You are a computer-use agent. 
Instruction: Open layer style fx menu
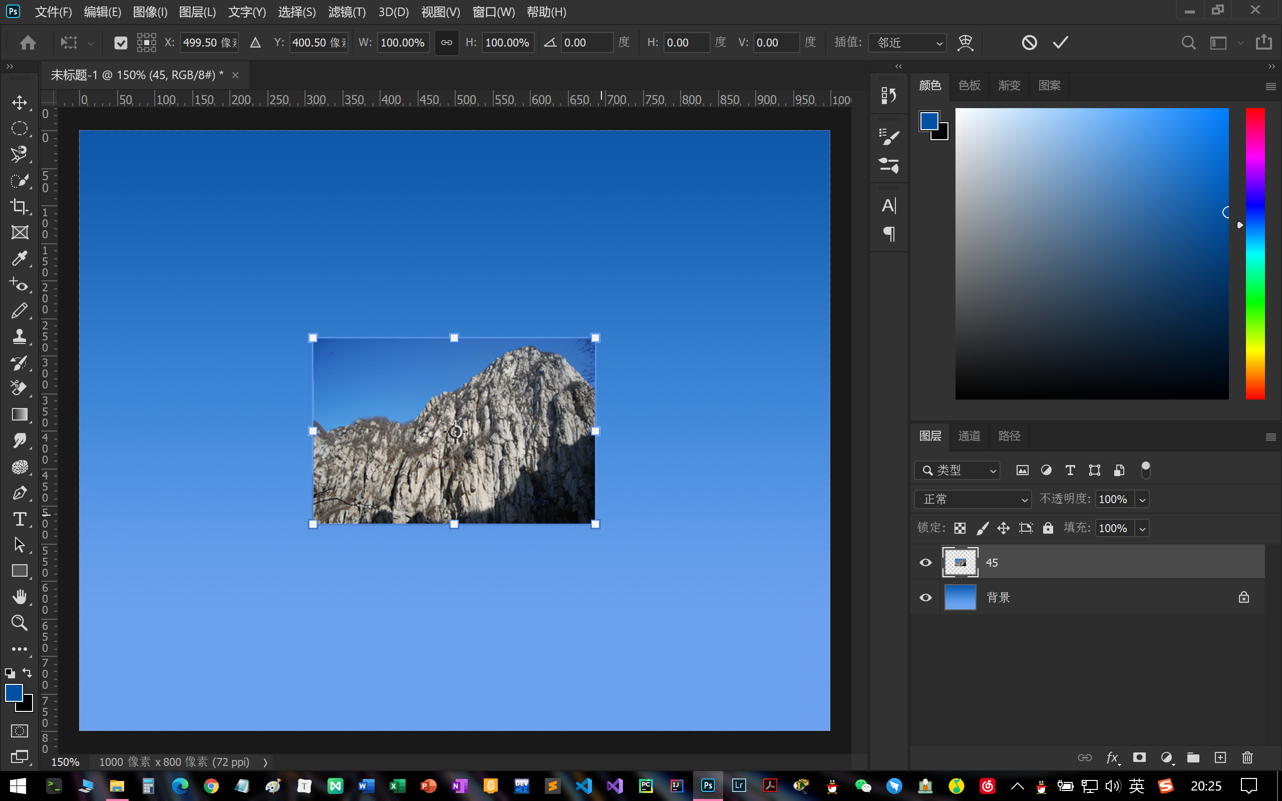(1113, 757)
